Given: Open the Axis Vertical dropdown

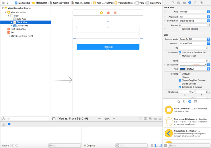Looking at the screenshot, I should click(194, 12).
